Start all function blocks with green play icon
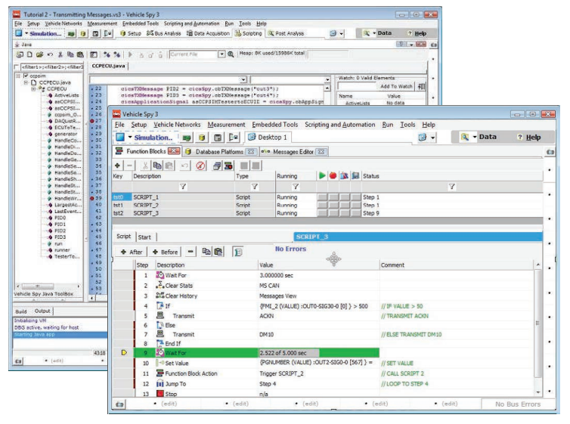570x424 pixels. coord(322,176)
